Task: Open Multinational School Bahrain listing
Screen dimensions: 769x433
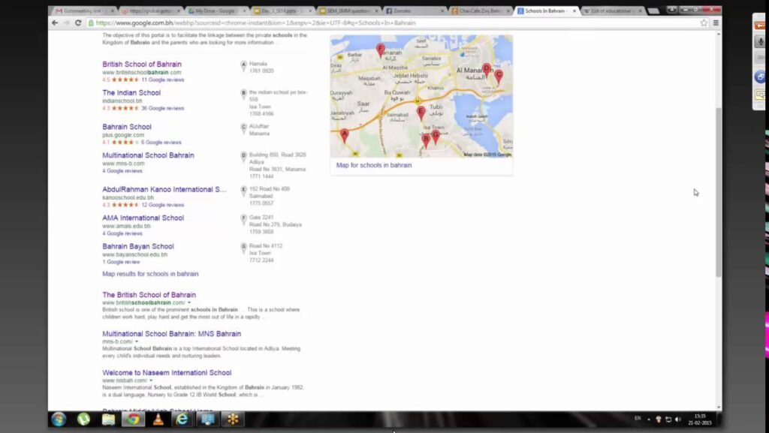Action: [148, 155]
